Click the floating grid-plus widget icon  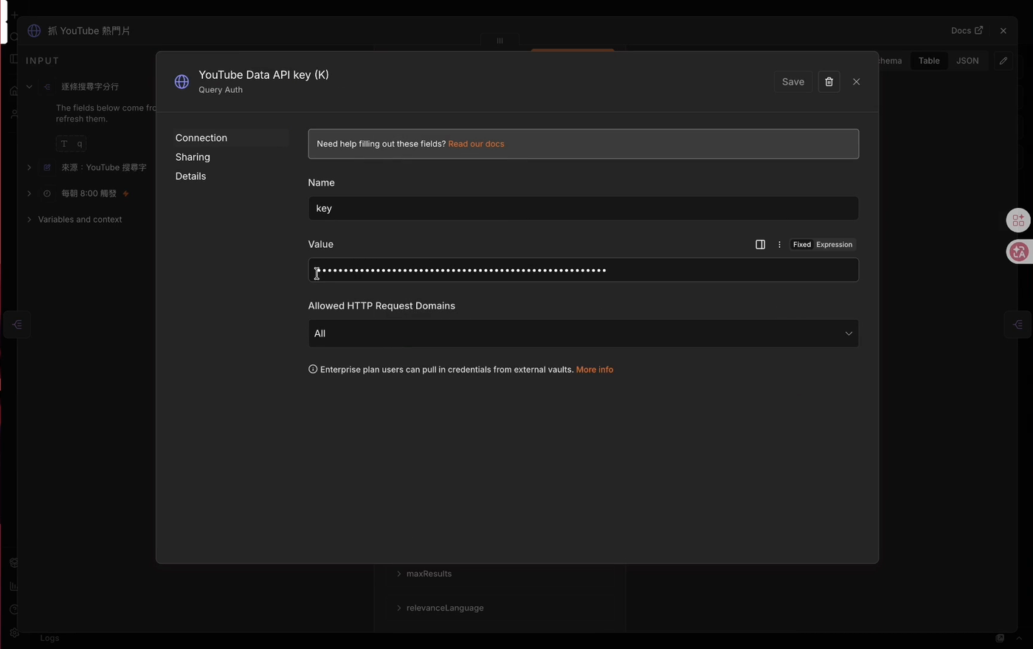pyautogui.click(x=1018, y=220)
